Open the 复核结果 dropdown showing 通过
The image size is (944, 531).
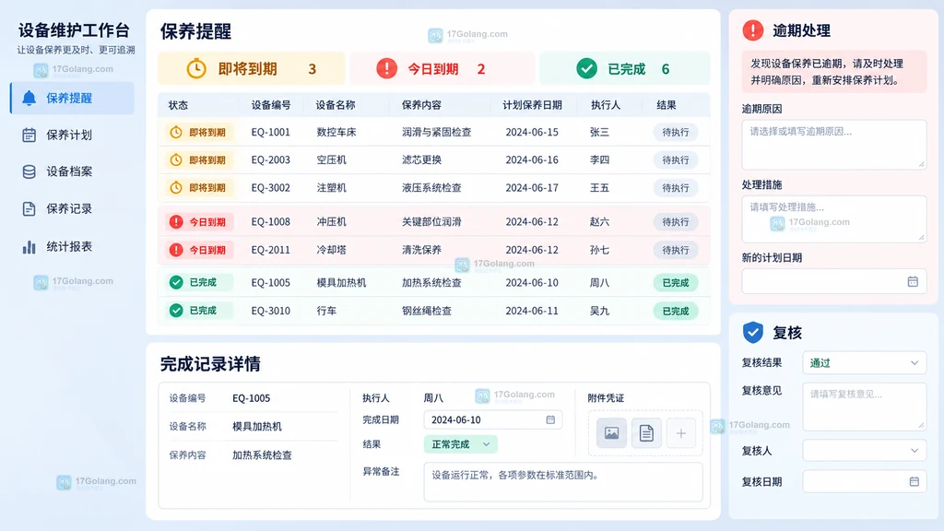pyautogui.click(x=864, y=363)
